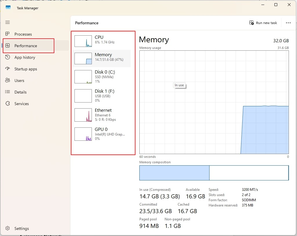Open Settings gear icon
The width and height of the screenshot is (297, 236).
tap(8, 228)
